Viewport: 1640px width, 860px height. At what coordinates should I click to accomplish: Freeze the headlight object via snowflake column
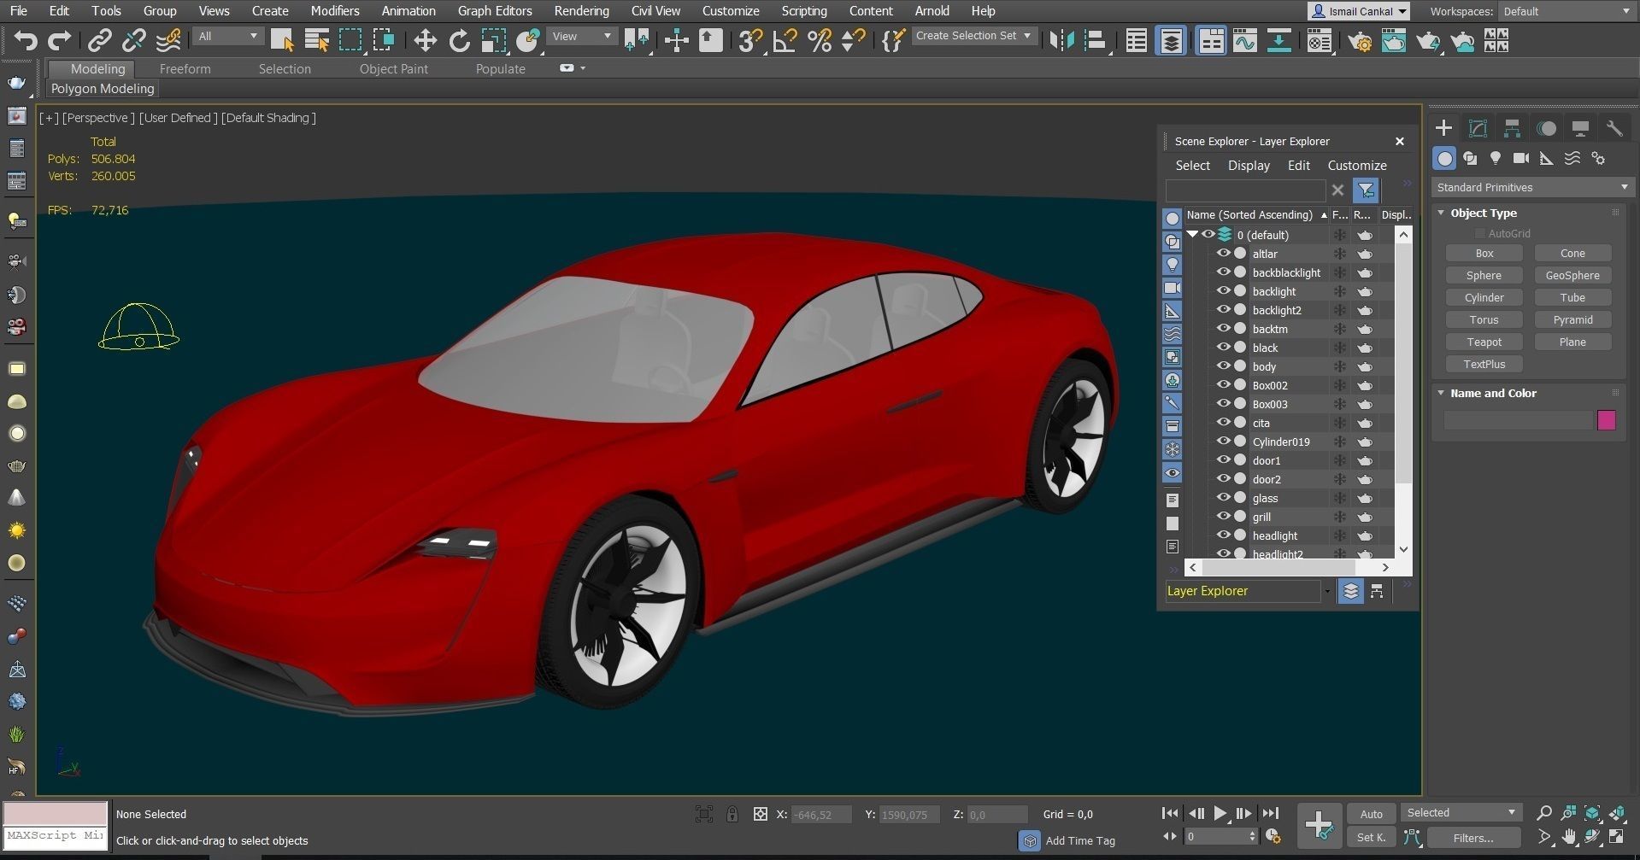pos(1340,535)
